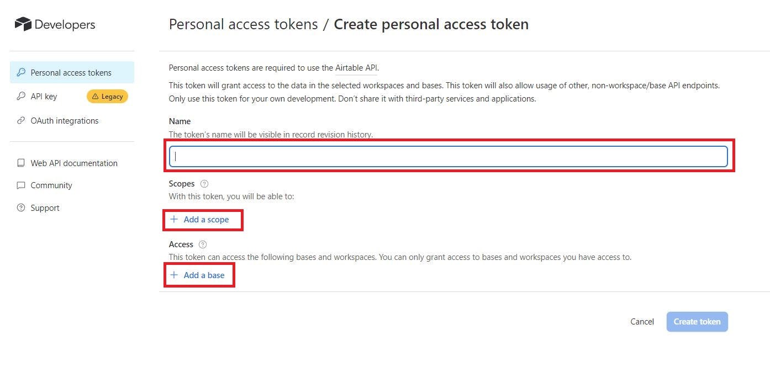770x367 pixels.
Task: Click the Community speech bubble icon
Action: (x=21, y=185)
